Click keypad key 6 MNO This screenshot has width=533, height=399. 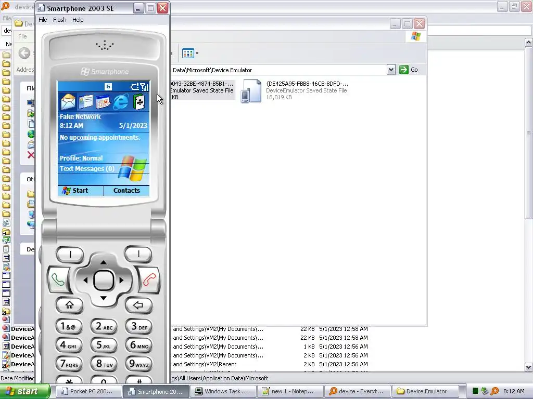(x=138, y=345)
